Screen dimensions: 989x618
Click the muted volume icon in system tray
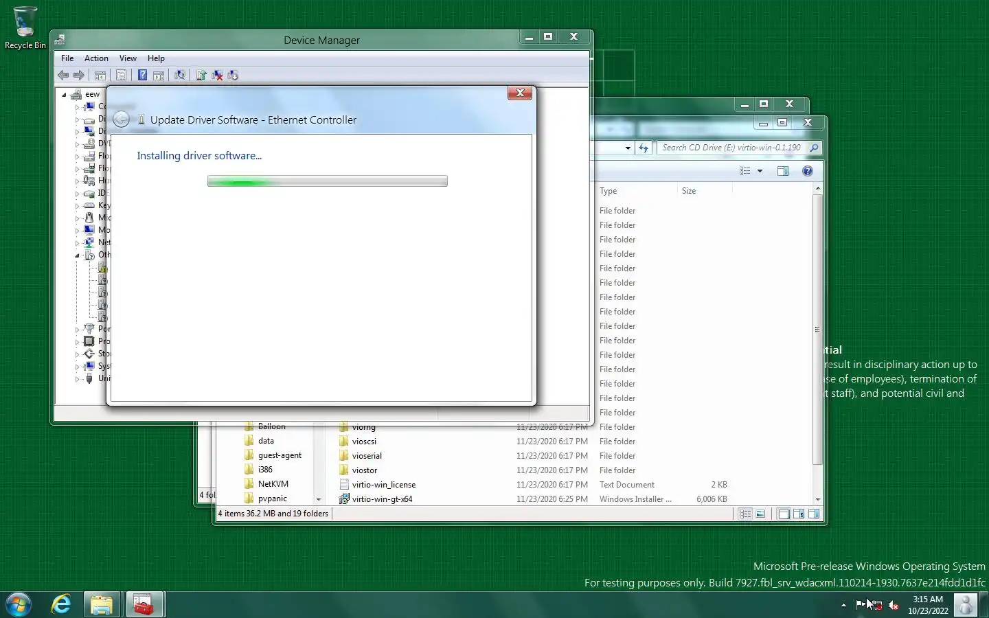tap(894, 605)
